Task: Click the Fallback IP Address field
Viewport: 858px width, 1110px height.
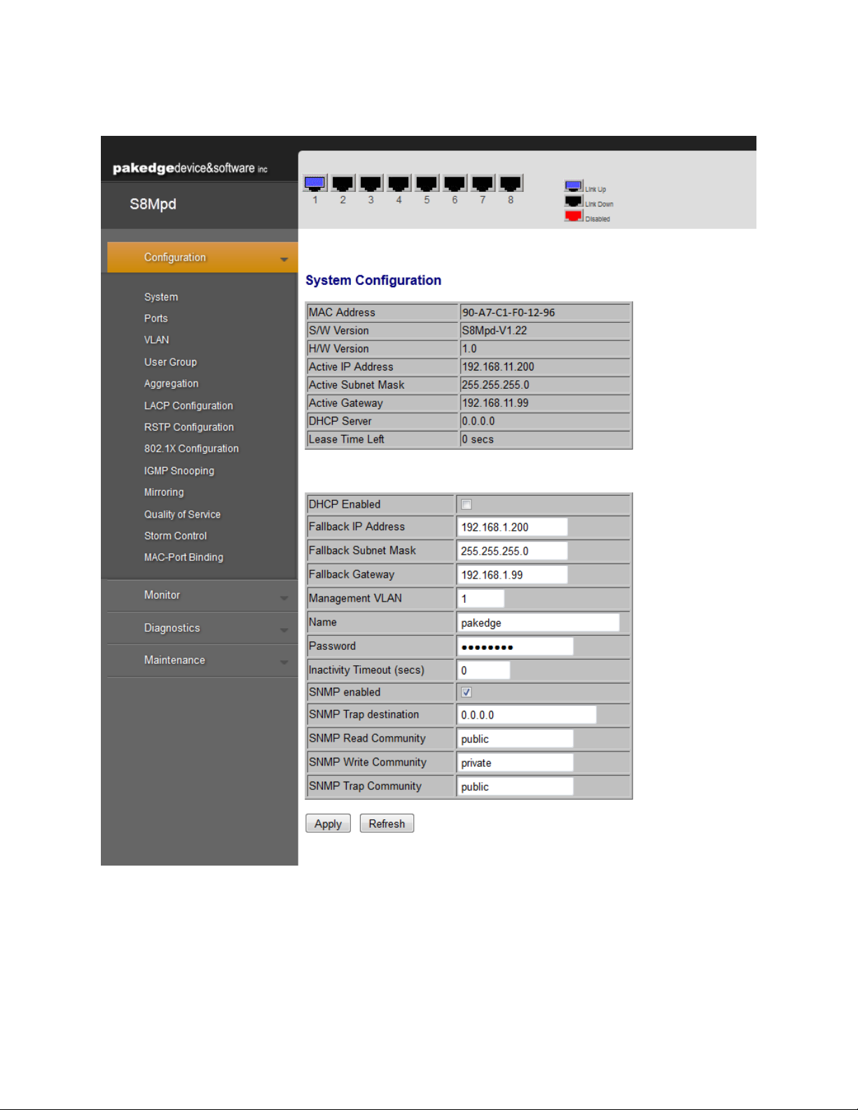Action: point(512,527)
